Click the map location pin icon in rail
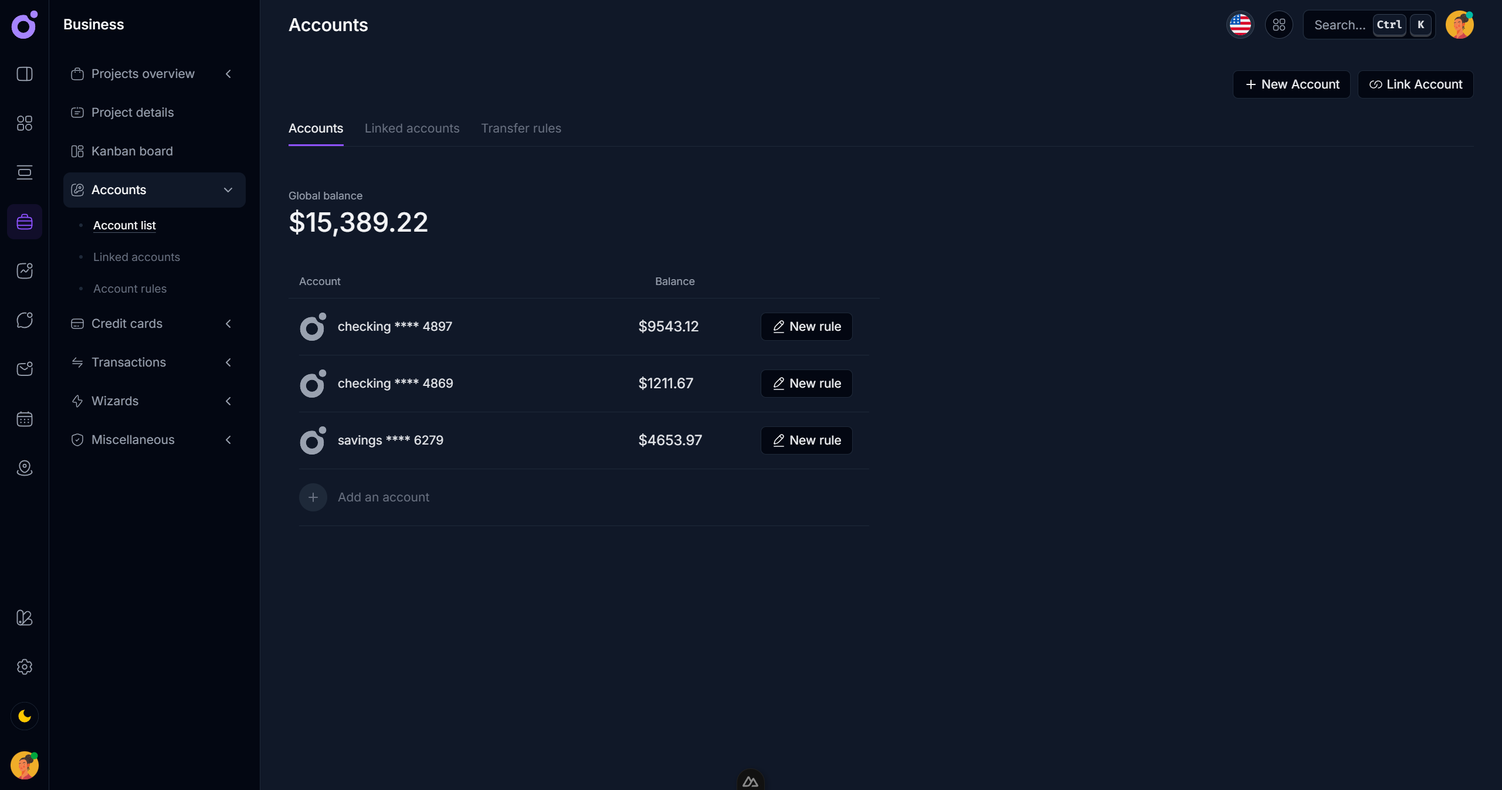 [25, 468]
